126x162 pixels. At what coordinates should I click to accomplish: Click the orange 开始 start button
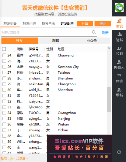(85, 23)
